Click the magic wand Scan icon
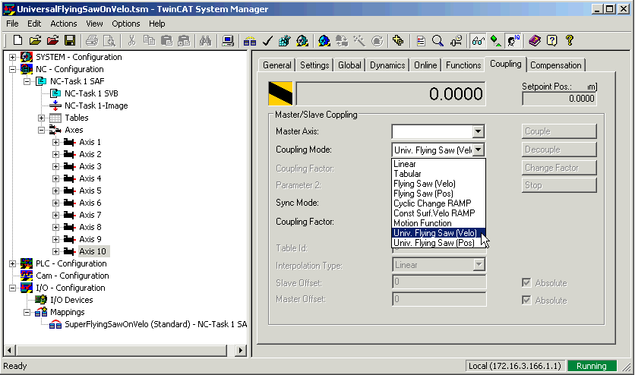 359,40
